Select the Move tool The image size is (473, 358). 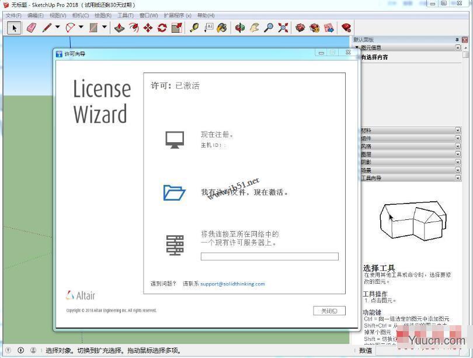148,28
